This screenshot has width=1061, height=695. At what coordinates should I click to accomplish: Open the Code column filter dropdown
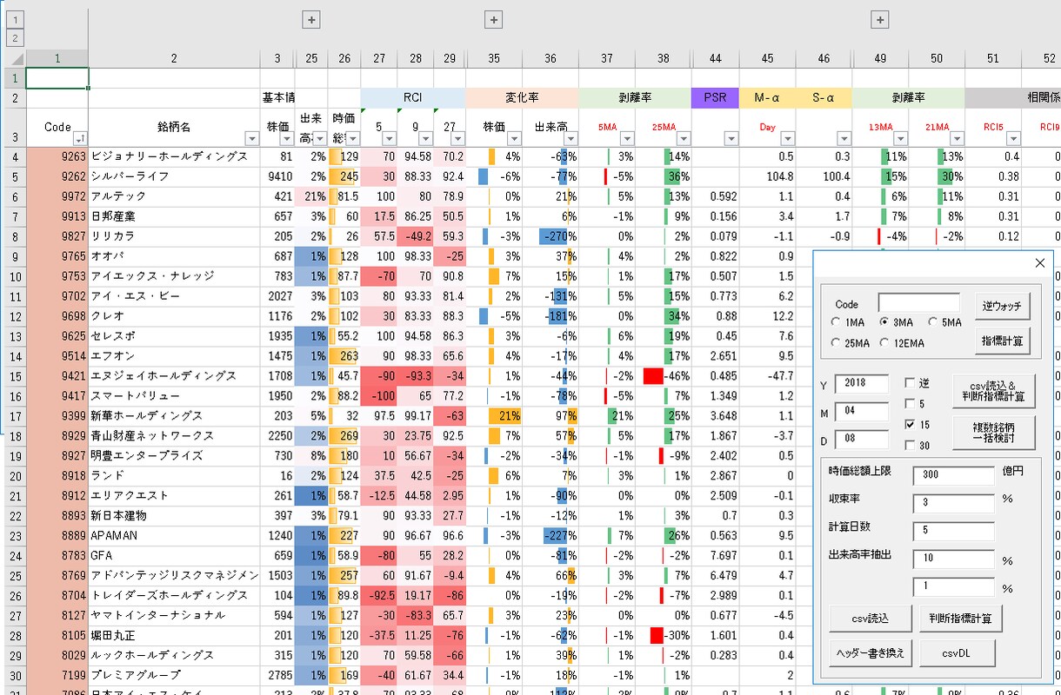click(79, 139)
